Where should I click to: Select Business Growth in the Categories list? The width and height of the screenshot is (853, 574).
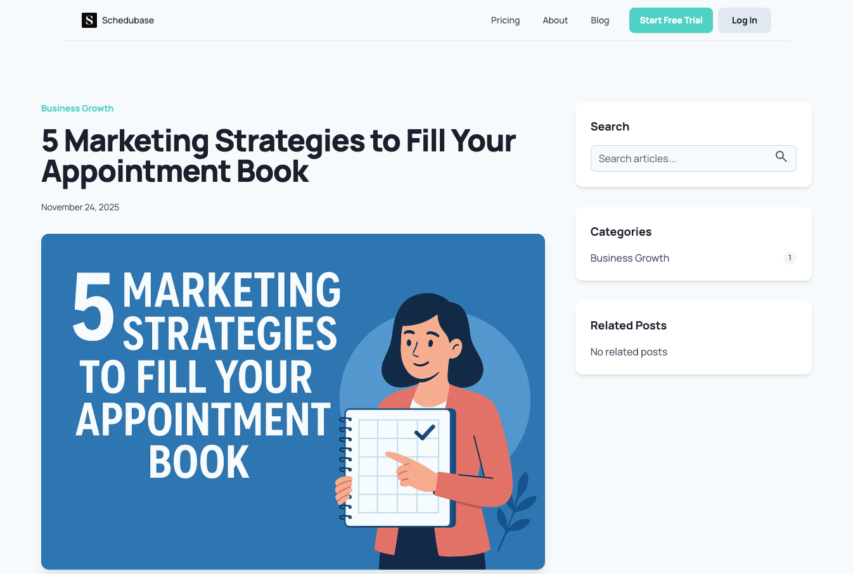(630, 258)
